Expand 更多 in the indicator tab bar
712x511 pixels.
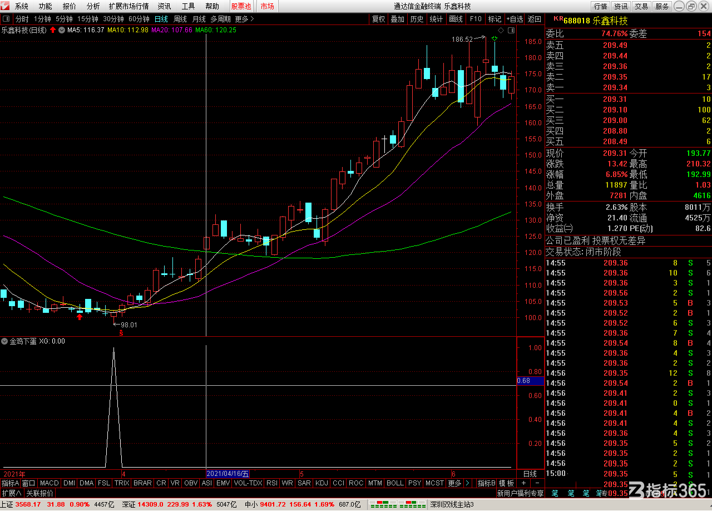pos(455,483)
